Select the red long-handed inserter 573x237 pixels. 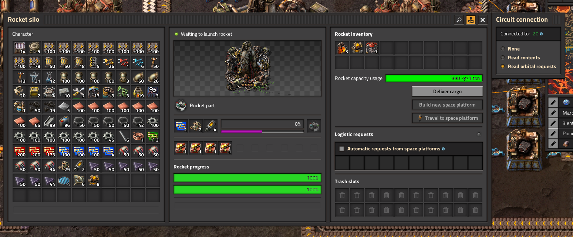coord(123,62)
